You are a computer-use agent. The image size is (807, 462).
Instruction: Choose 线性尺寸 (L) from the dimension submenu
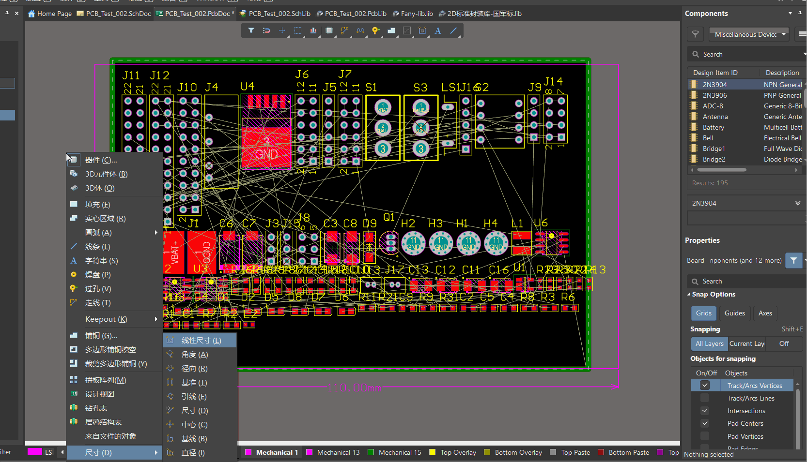200,341
